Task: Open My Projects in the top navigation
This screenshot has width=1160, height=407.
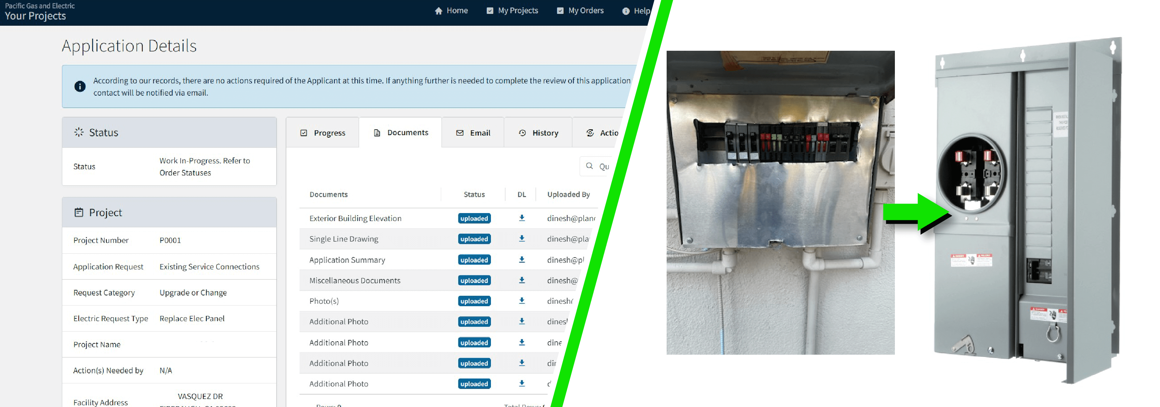Action: tap(513, 10)
